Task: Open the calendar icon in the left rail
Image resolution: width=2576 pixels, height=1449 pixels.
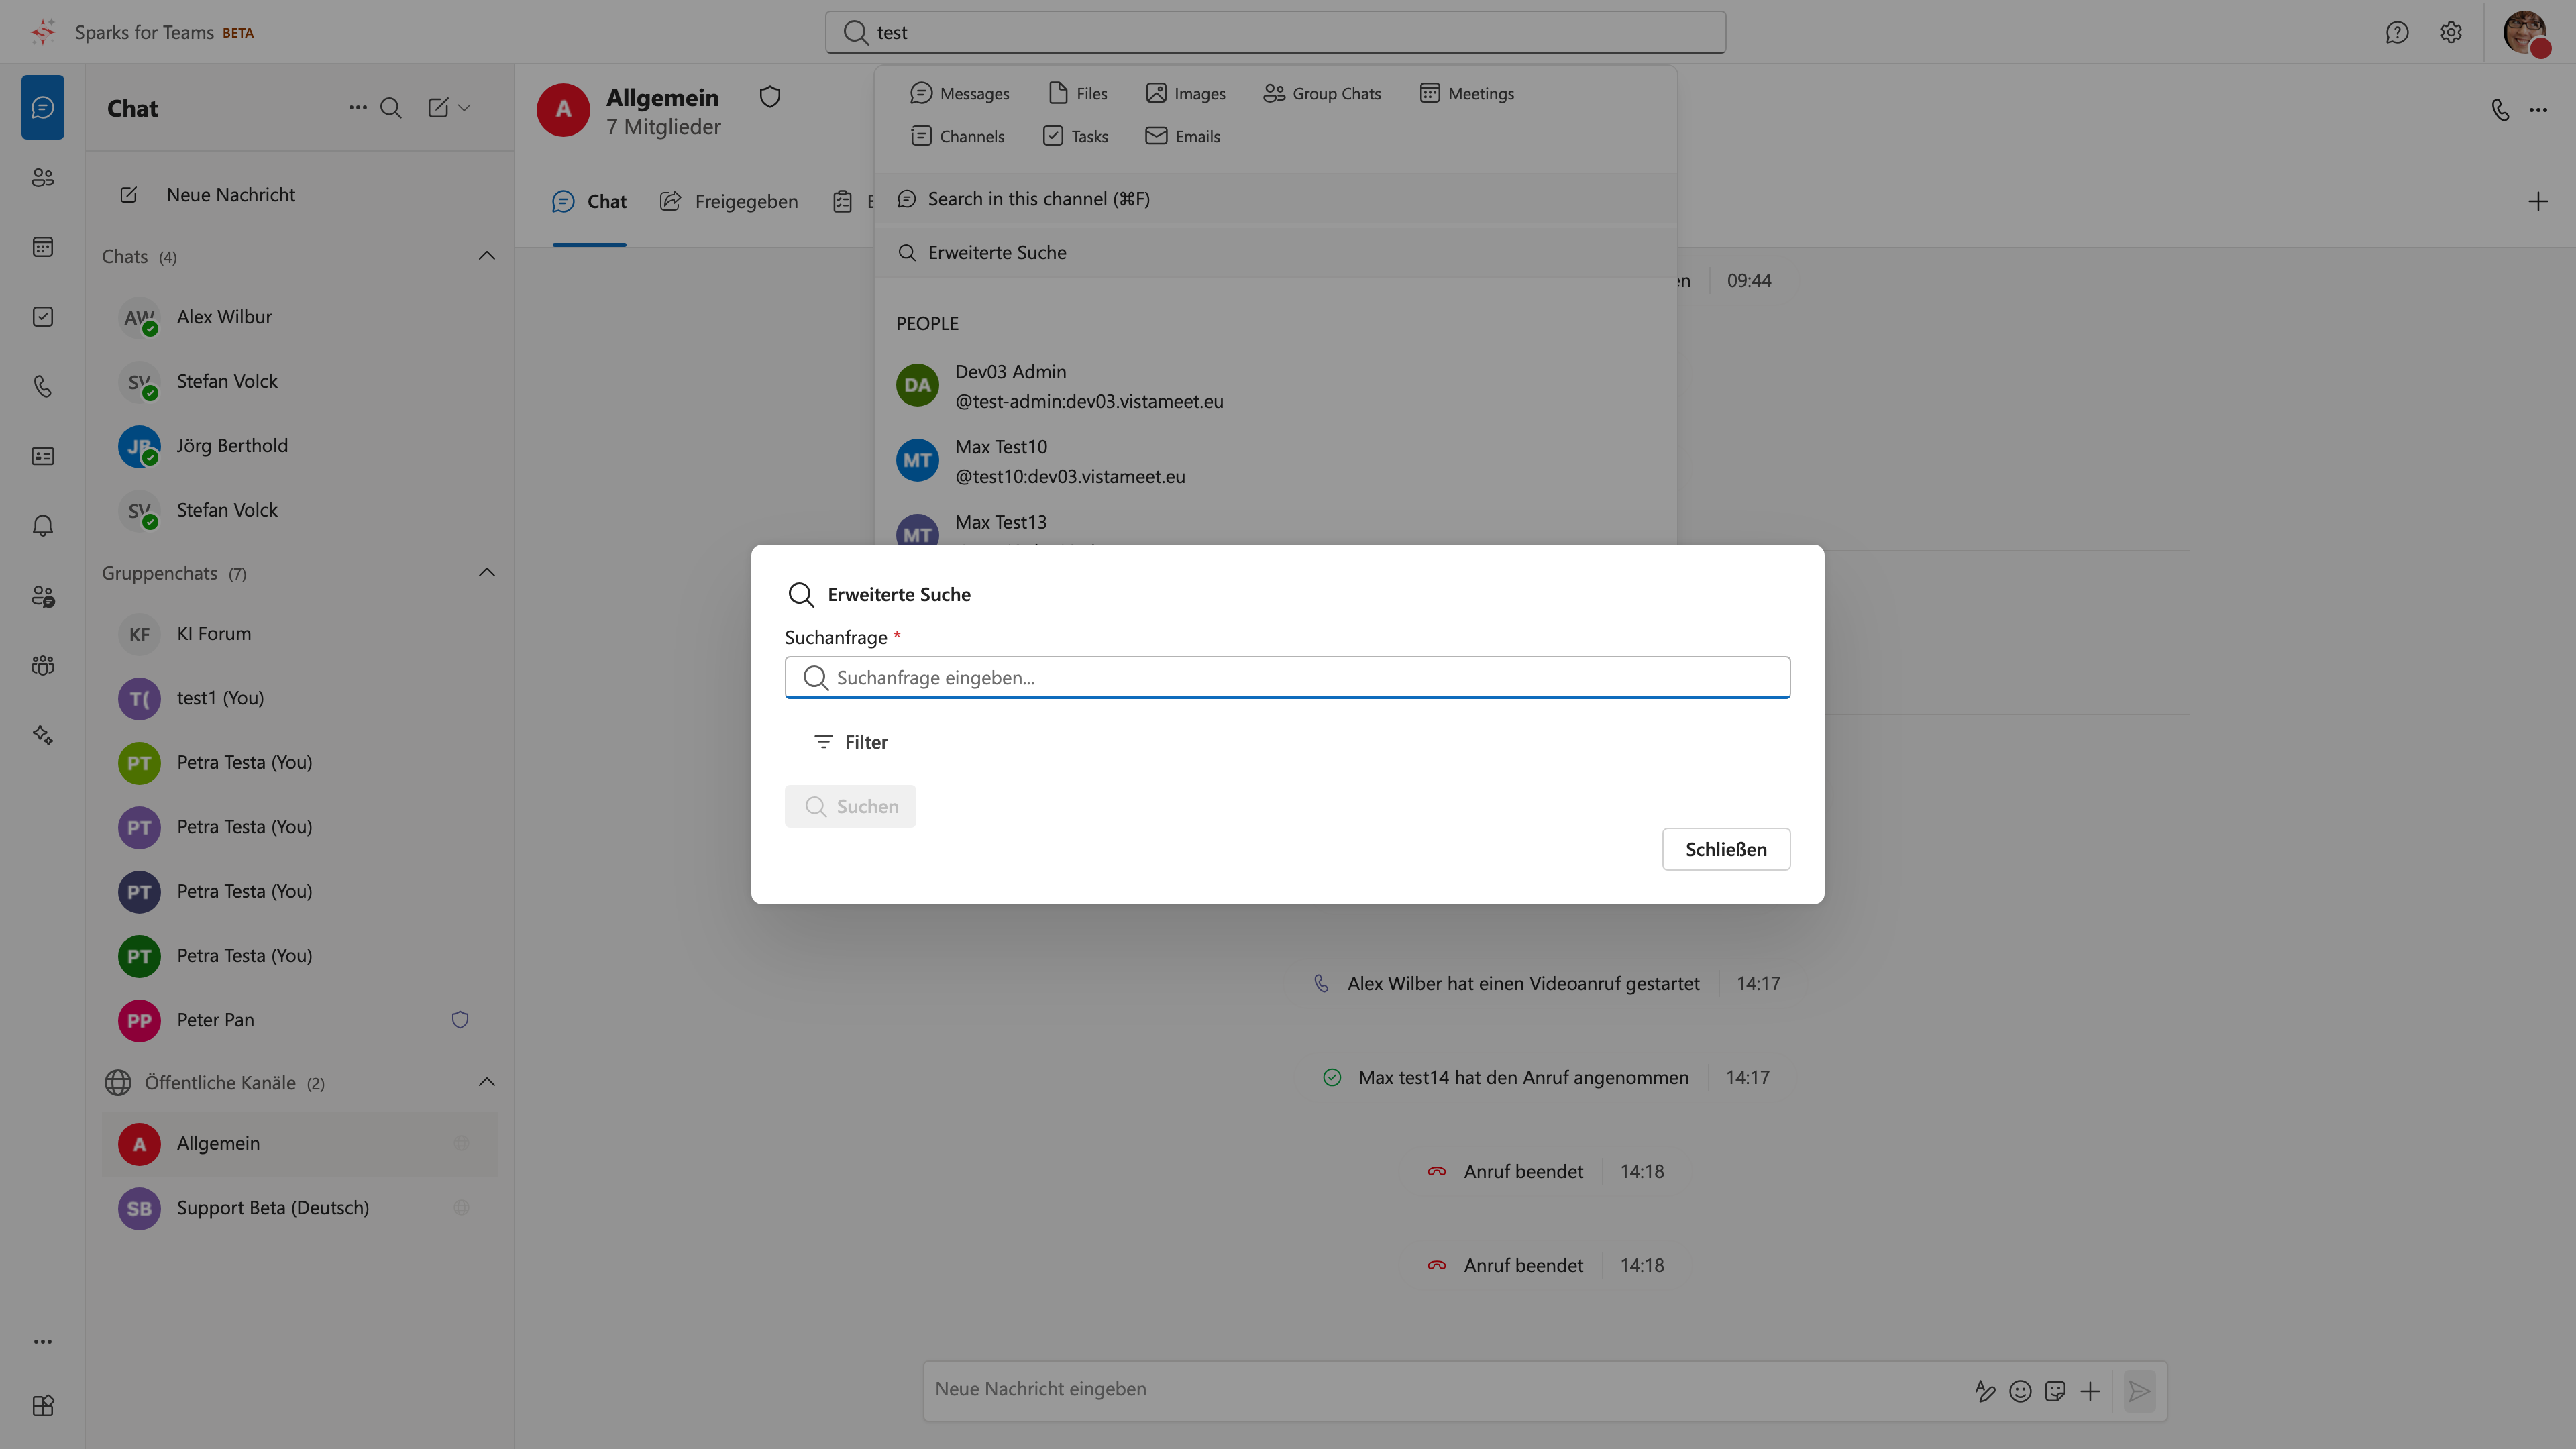Action: pyautogui.click(x=43, y=247)
